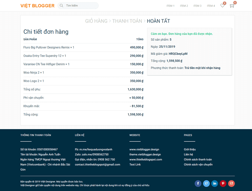This screenshot has width=252, height=191.
Task: Open the Facebook social icon
Action: [198, 183]
